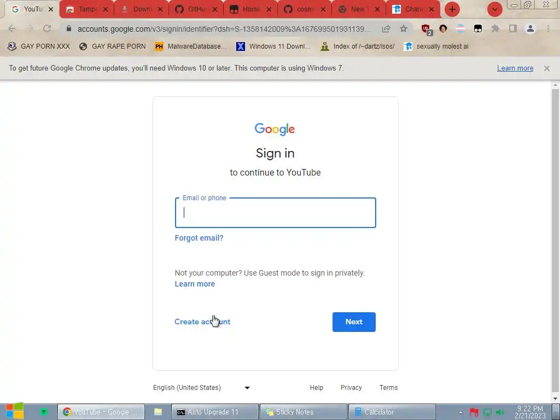This screenshot has height=420, width=560.
Task: Click the page scrollbar up arrow
Action: click(x=556, y=85)
